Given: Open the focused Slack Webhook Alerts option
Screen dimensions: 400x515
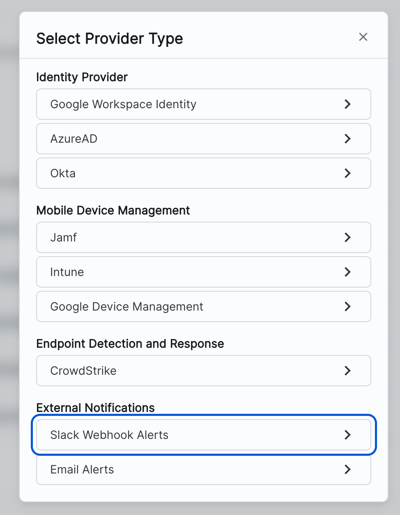Looking at the screenshot, I should pos(109,435).
